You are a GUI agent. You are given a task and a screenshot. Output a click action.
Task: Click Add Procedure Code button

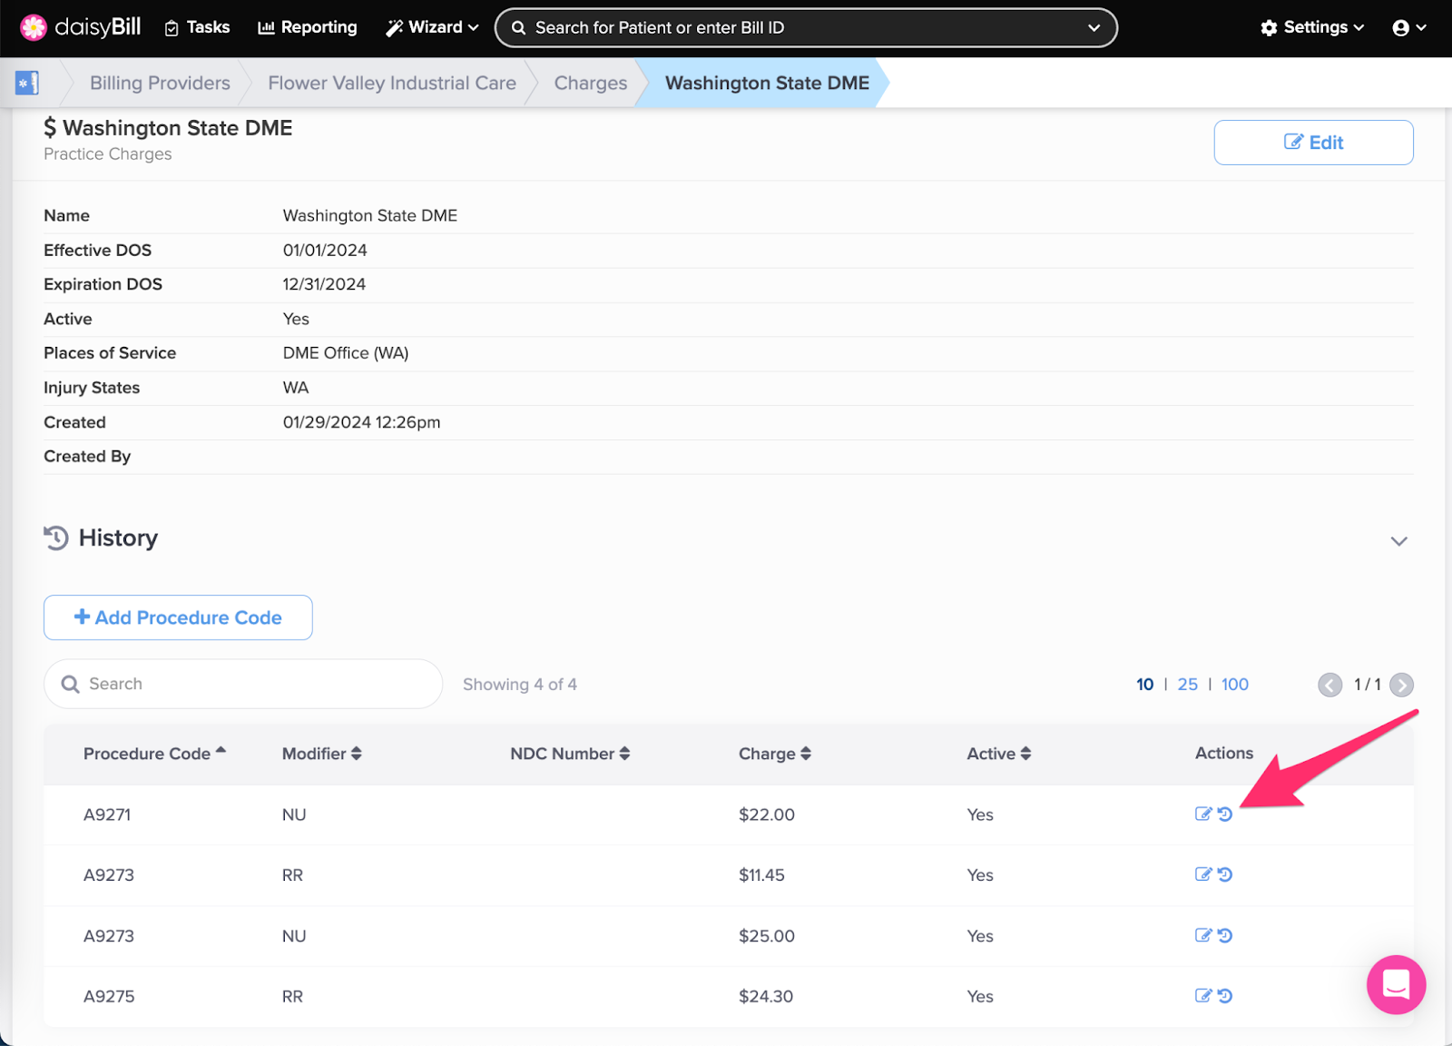178,617
